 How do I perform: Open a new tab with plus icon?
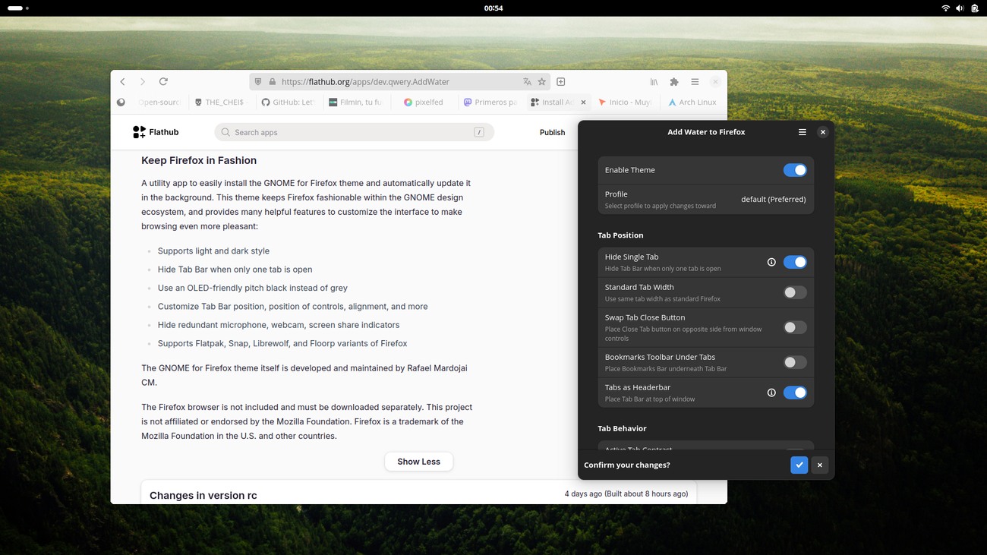pos(561,82)
